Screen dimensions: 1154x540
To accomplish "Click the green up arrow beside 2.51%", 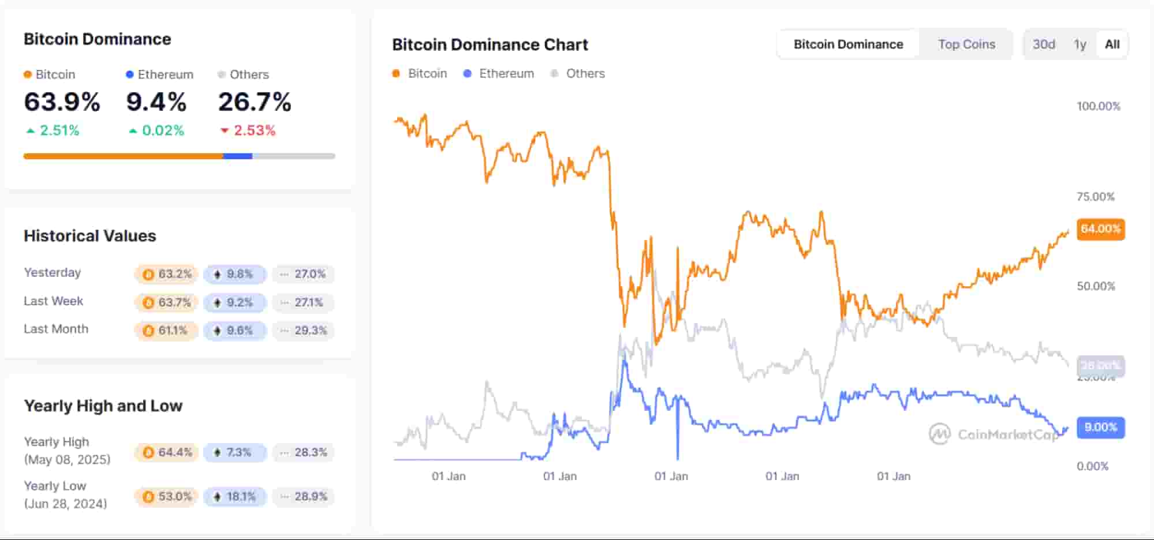I will point(31,131).
